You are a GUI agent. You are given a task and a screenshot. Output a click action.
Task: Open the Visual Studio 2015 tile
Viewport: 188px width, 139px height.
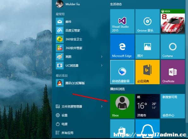(122, 21)
